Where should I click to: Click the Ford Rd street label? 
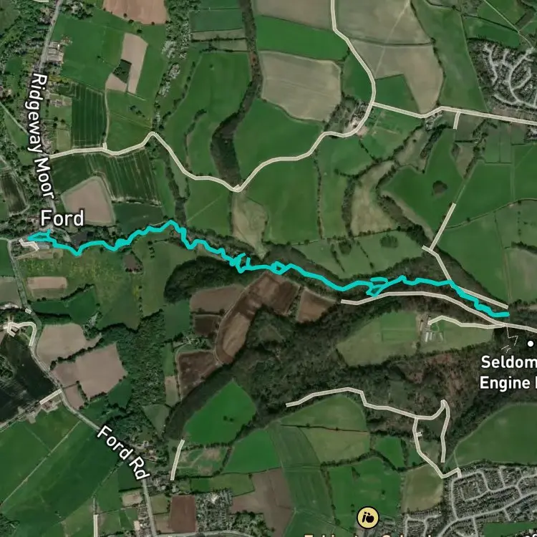point(123,452)
